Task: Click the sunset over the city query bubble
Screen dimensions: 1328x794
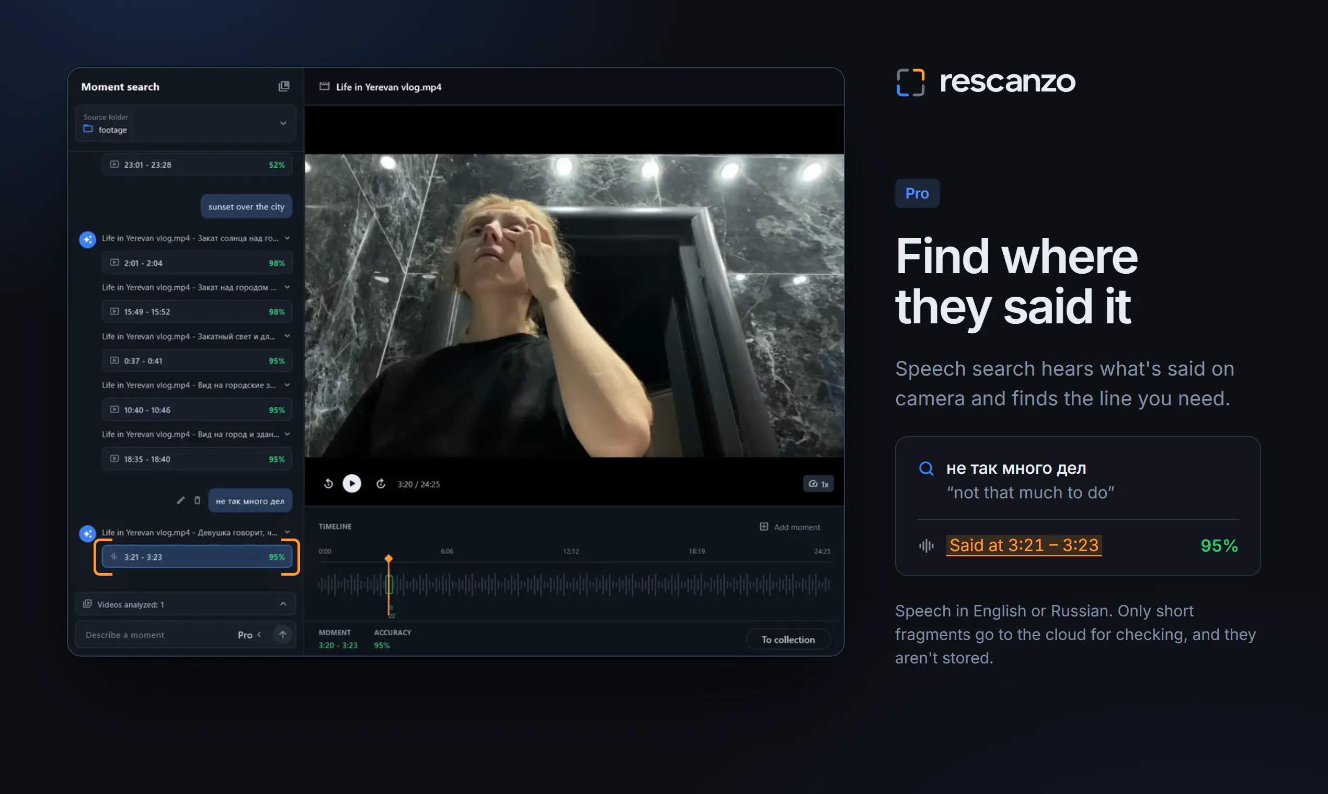Action: [x=246, y=206]
